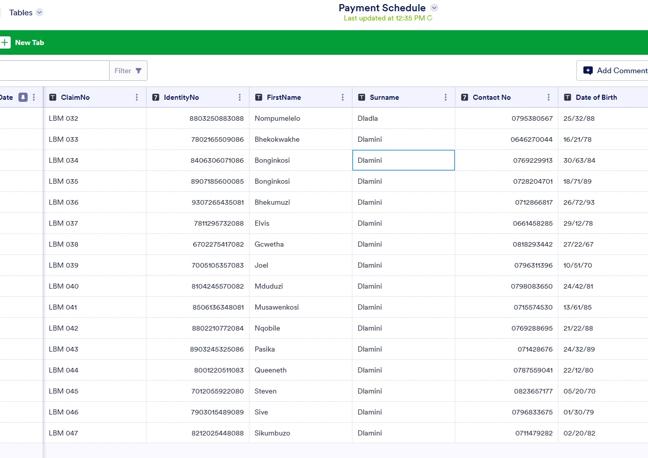
Task: Select contact number 0715574530
Action: click(507, 307)
